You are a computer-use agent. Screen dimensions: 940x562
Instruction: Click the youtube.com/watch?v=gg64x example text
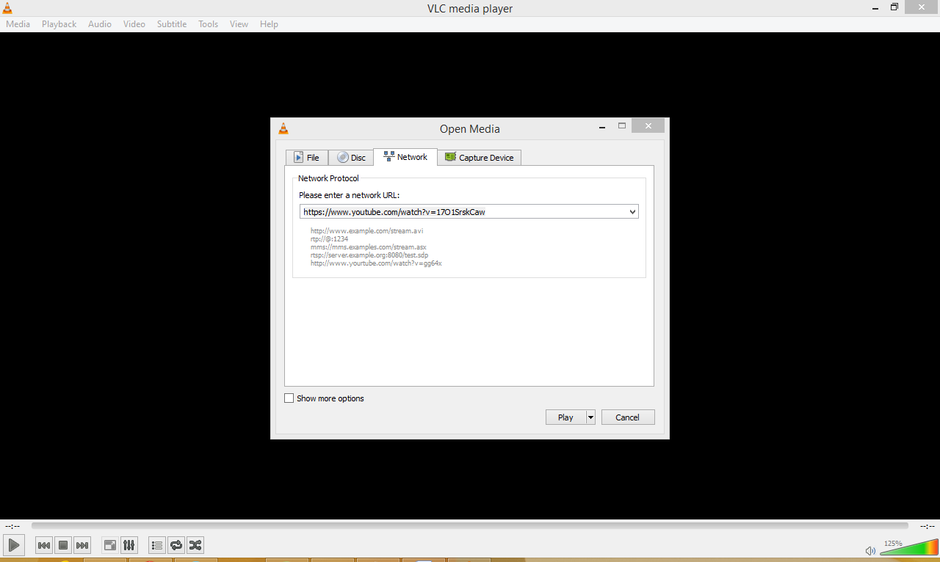[376, 263]
